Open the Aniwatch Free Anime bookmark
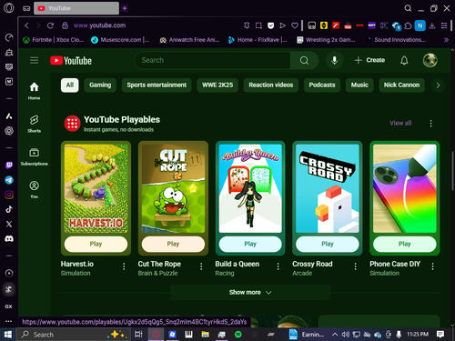Viewport: 455px width, 341px height. (189, 40)
